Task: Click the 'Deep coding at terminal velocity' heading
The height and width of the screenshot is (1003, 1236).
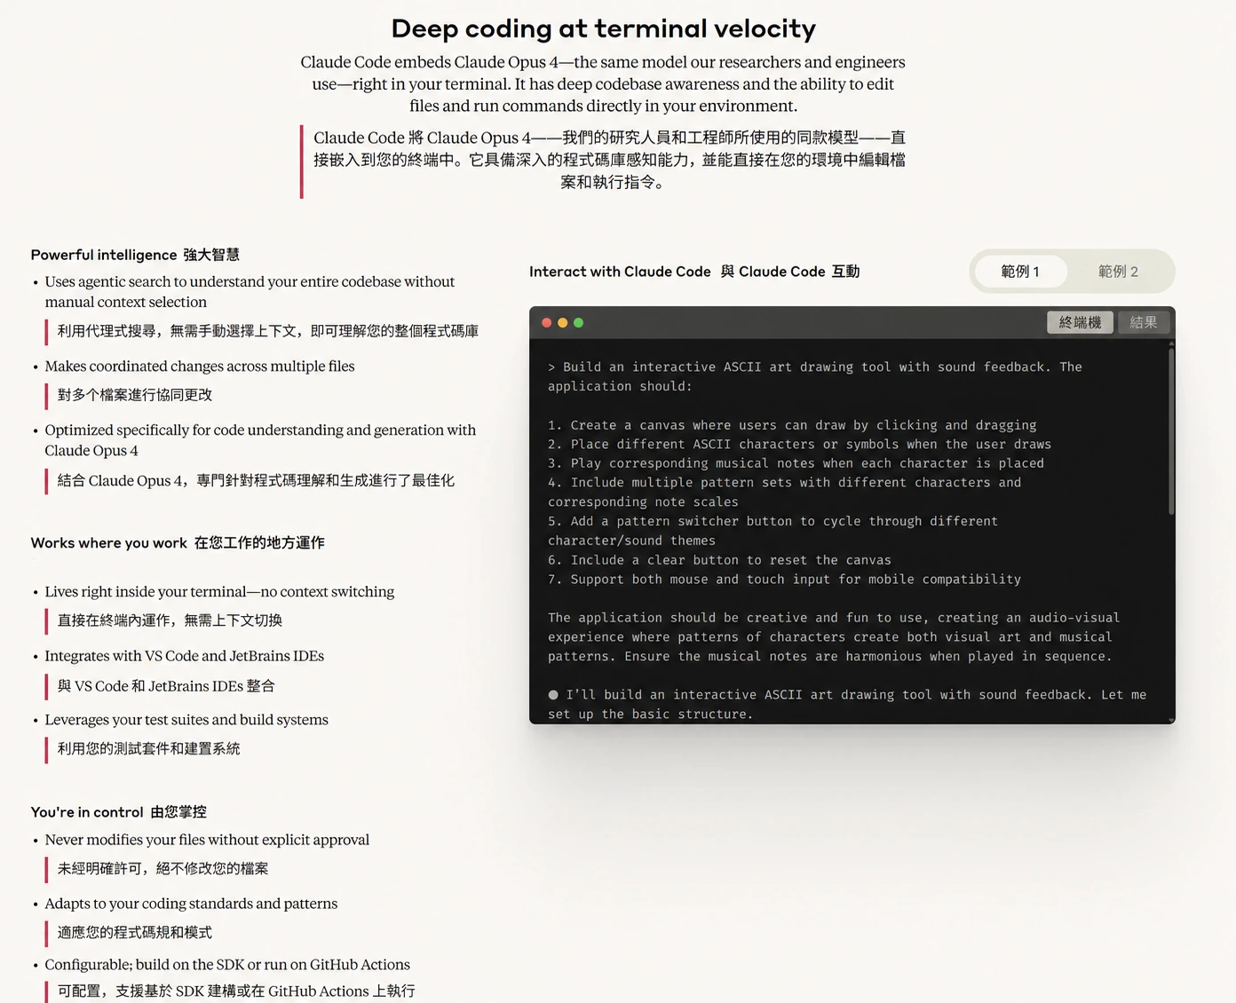Action: 604,28
